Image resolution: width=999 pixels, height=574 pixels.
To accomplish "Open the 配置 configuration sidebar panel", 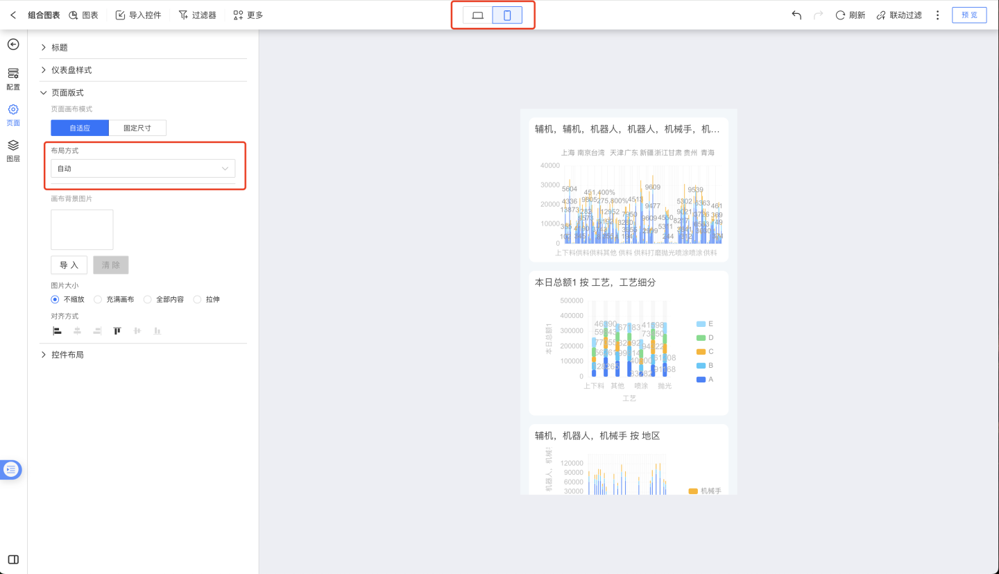I will click(13, 78).
